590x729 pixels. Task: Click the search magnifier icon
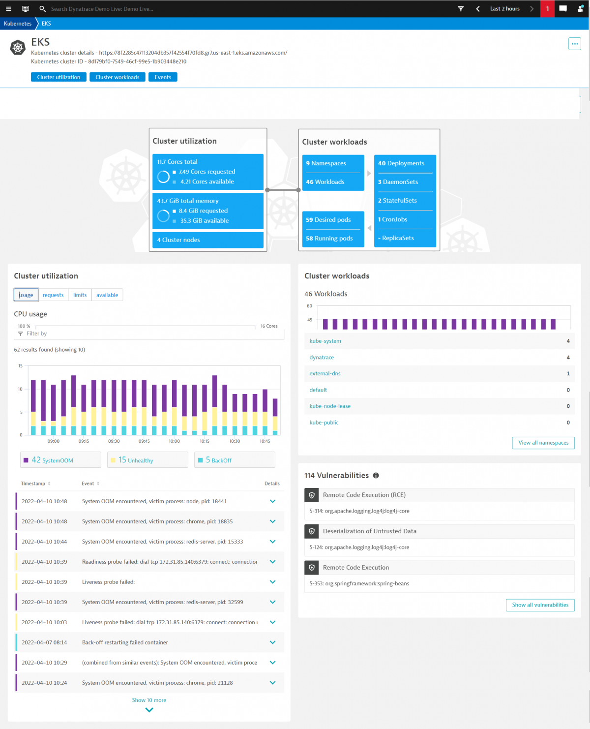pos(42,8)
